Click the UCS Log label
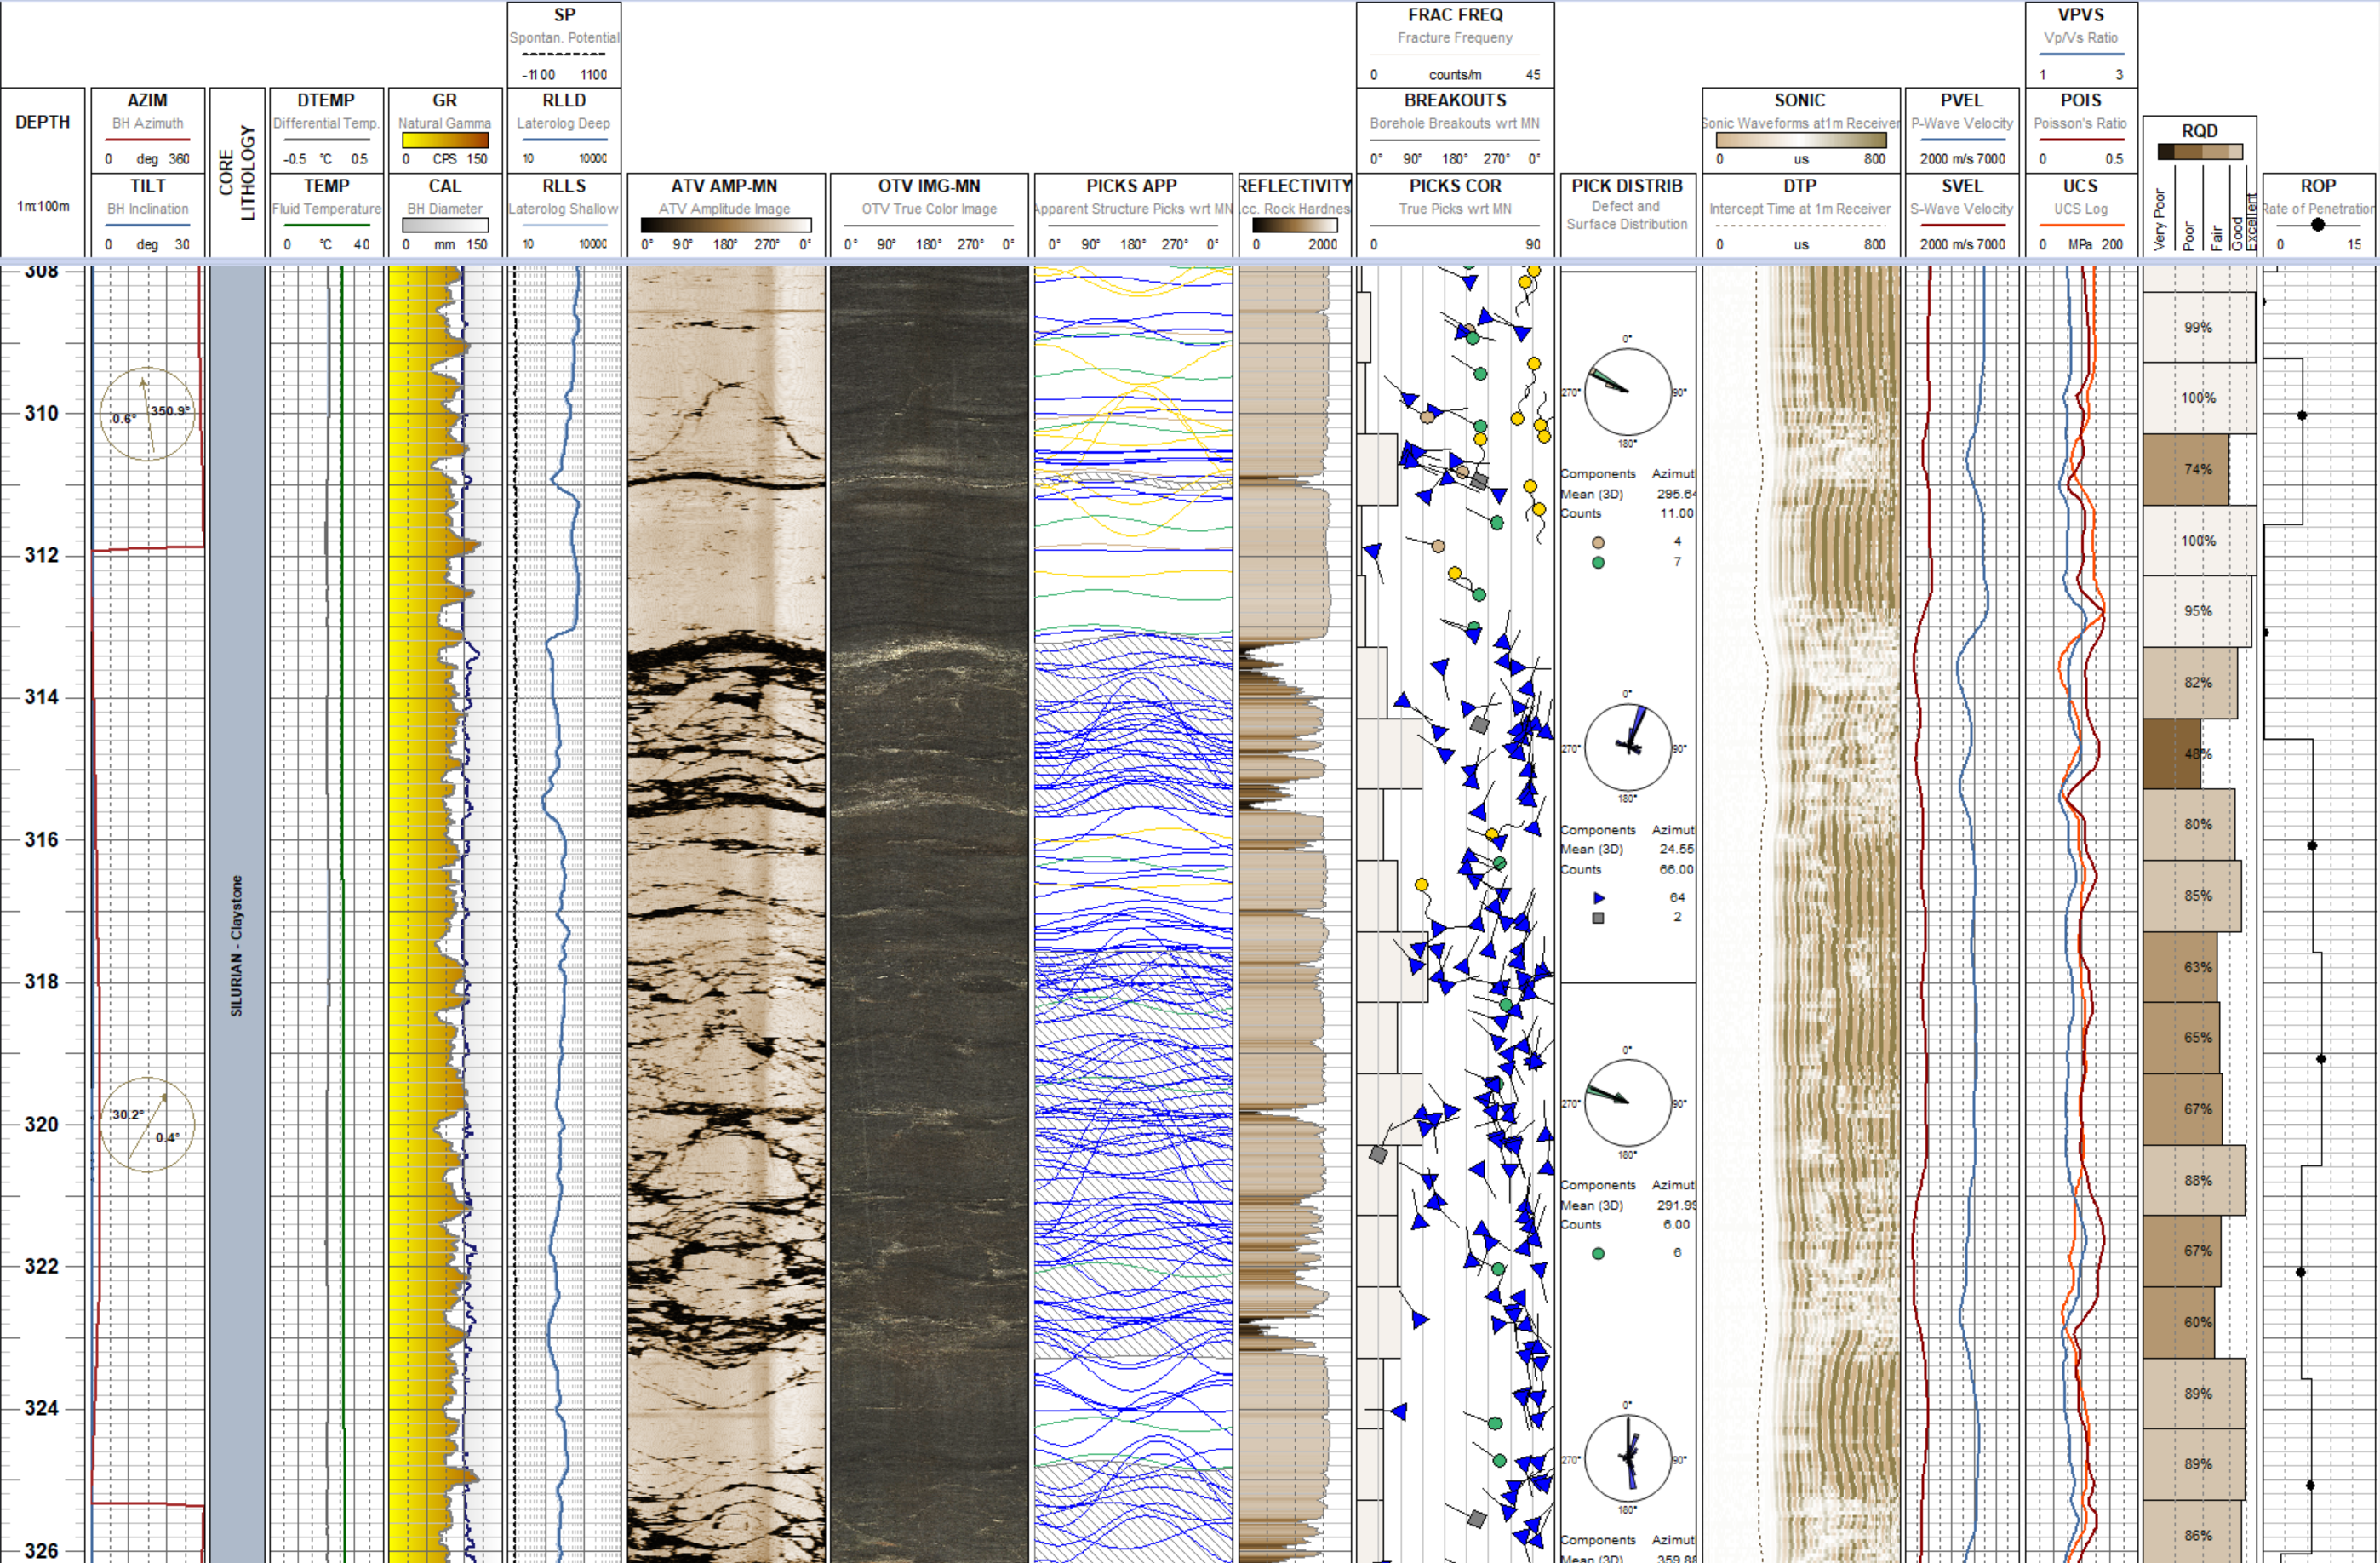Viewport: 2380px width, 1563px height. tap(2083, 209)
